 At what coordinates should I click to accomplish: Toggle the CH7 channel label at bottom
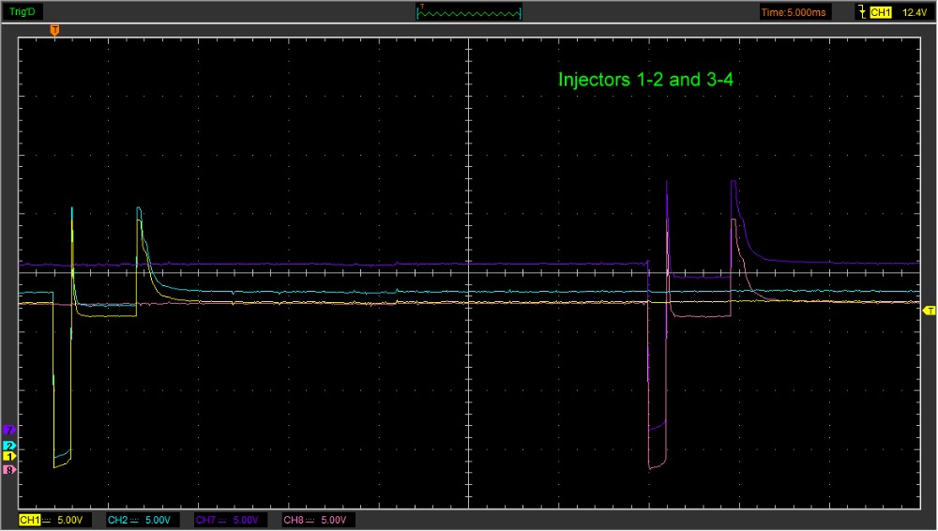pyautogui.click(x=204, y=520)
